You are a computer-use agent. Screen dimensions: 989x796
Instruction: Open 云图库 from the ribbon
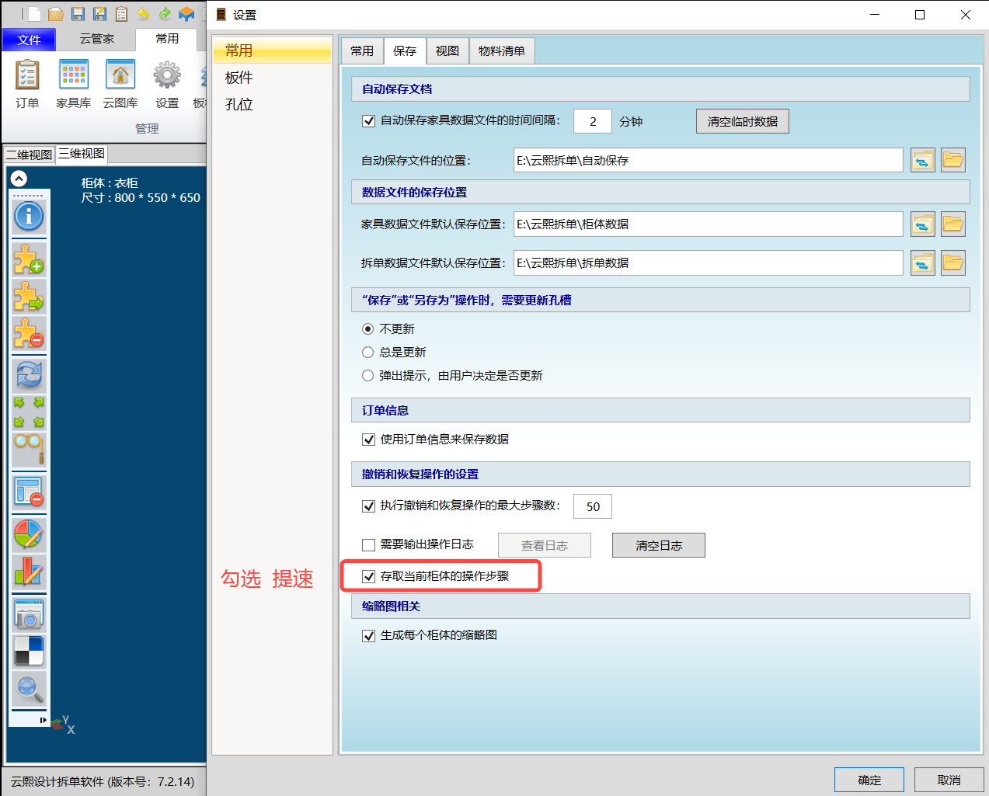(120, 84)
